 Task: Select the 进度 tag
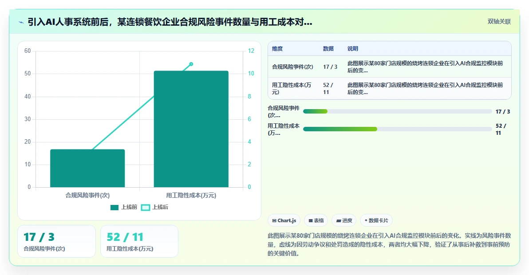(344, 220)
